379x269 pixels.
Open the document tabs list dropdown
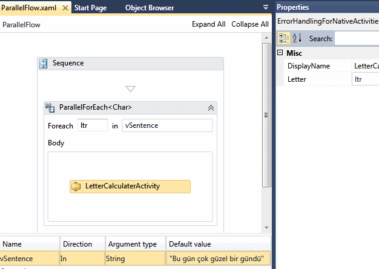click(x=266, y=7)
